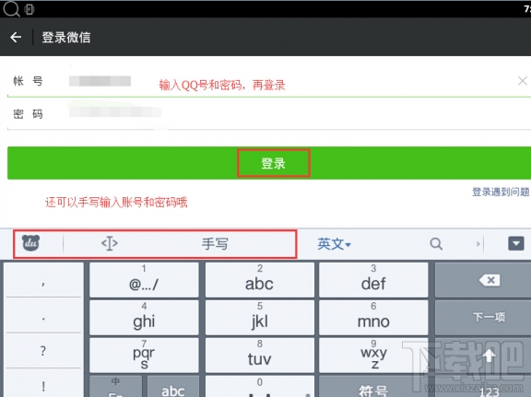Viewport: 531px width, 397px height.
Task: Tap the 9 wxyz key
Action: pyautogui.click(x=373, y=356)
